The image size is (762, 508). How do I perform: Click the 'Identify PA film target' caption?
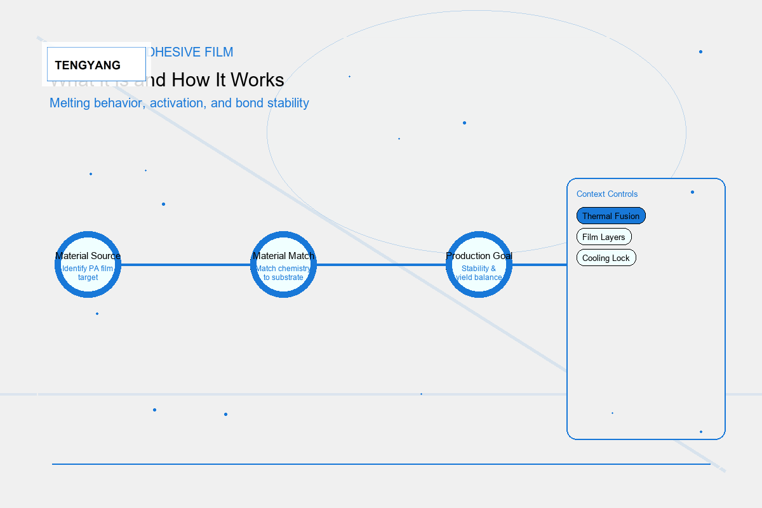pos(88,273)
